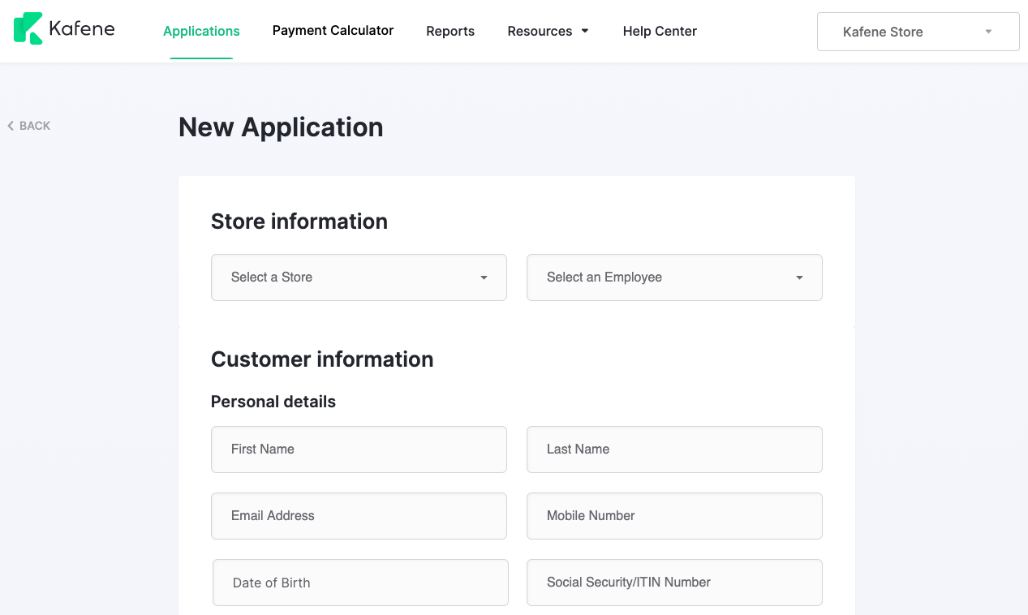
Task: Go to the Reports page
Action: 450,31
